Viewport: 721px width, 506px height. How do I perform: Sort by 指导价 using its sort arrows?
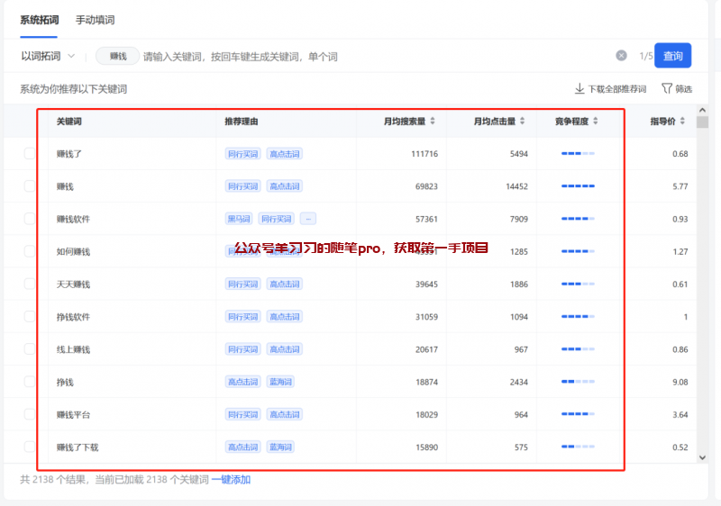click(682, 122)
